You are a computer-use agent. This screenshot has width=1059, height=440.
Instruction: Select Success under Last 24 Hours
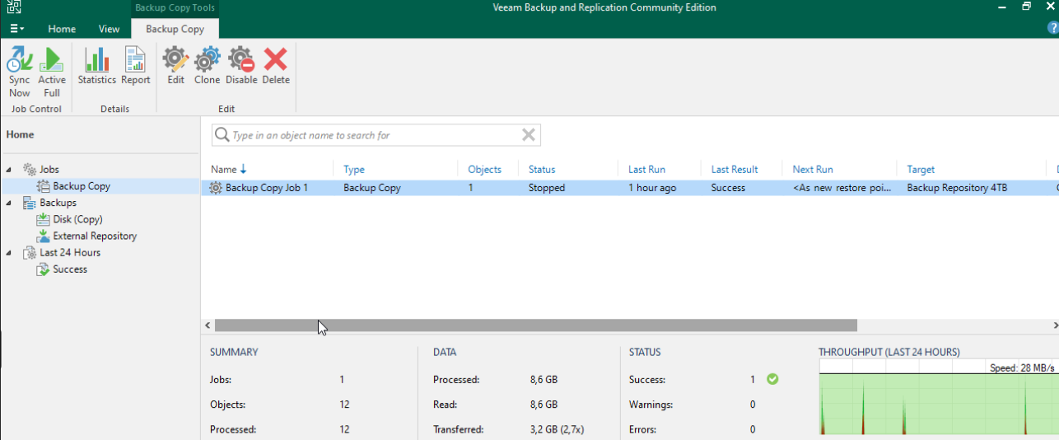70,269
